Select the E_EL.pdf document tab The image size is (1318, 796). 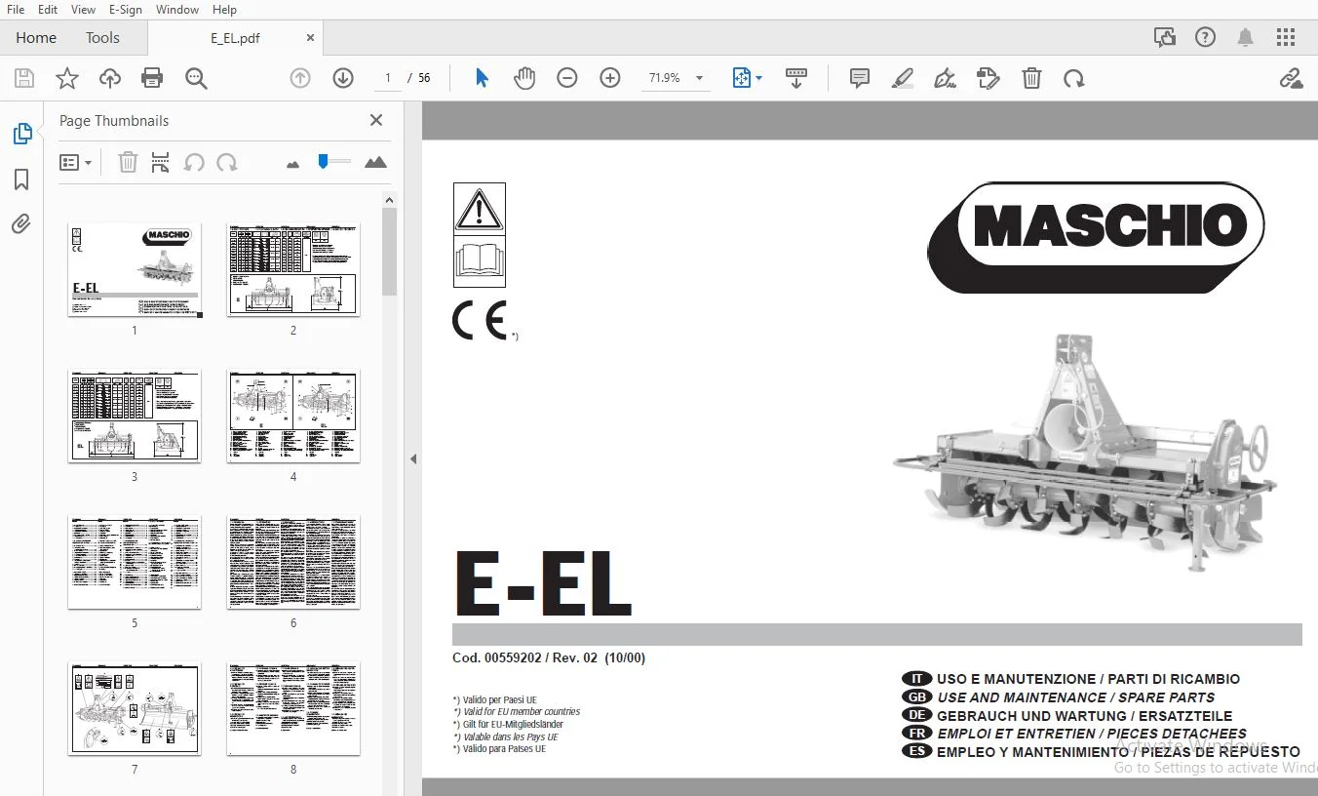pos(235,38)
